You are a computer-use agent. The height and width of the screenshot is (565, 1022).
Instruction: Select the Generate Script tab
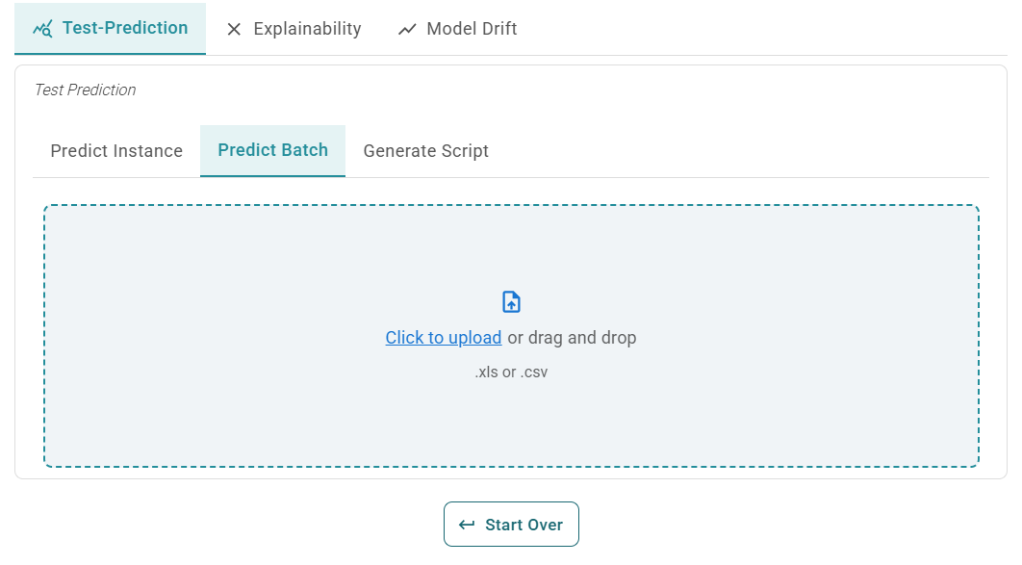tap(425, 151)
